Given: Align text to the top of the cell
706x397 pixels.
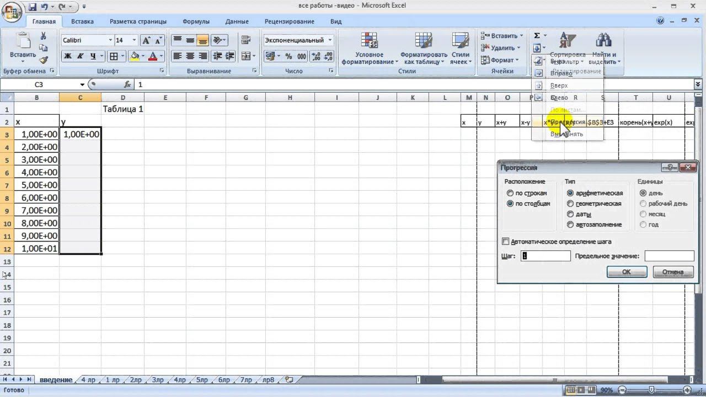Looking at the screenshot, I should coord(177,40).
